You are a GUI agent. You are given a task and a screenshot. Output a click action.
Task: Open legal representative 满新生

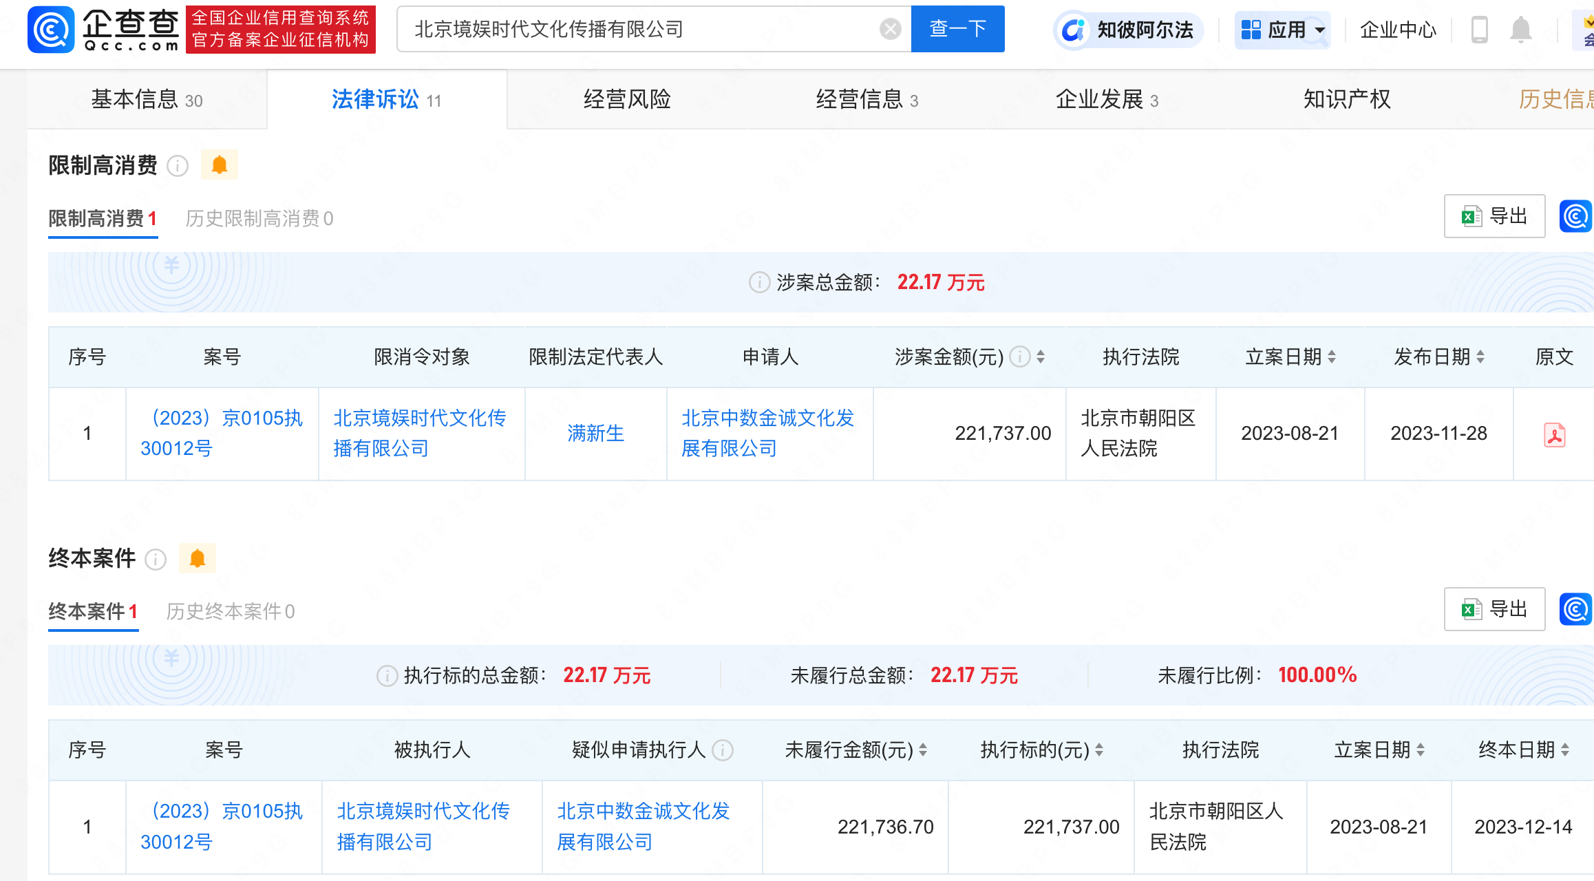[x=595, y=433]
